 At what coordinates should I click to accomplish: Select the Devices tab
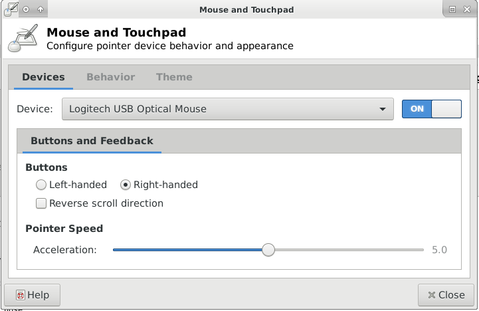tap(43, 77)
